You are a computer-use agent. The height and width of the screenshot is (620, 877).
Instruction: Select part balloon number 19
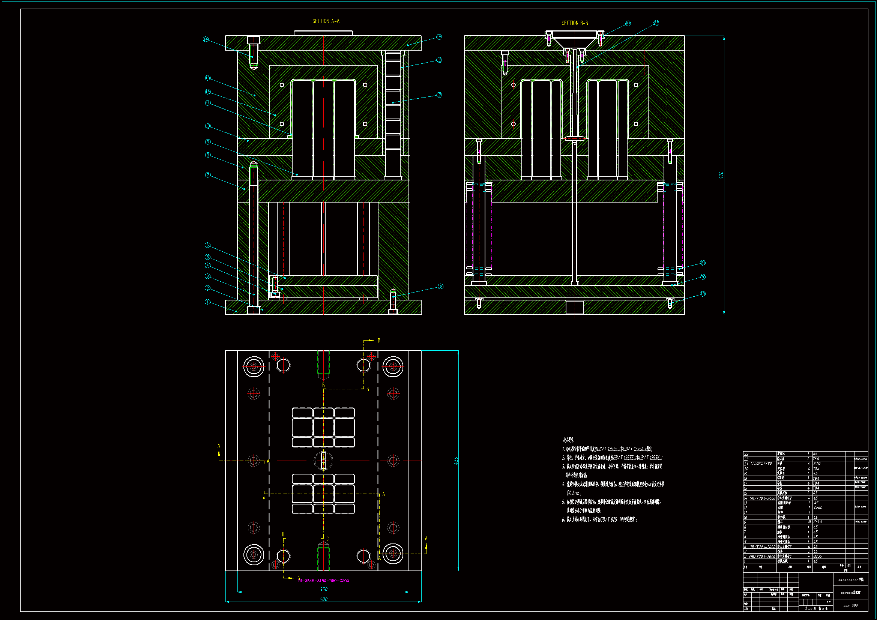(703, 294)
